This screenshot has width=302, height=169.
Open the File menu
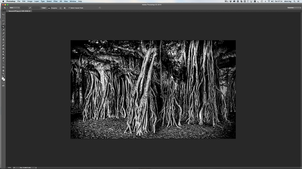[x=19, y=1]
